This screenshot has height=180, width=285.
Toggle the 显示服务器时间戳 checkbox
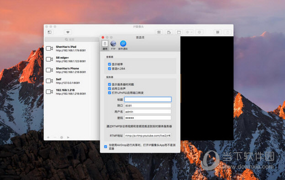point(110,84)
